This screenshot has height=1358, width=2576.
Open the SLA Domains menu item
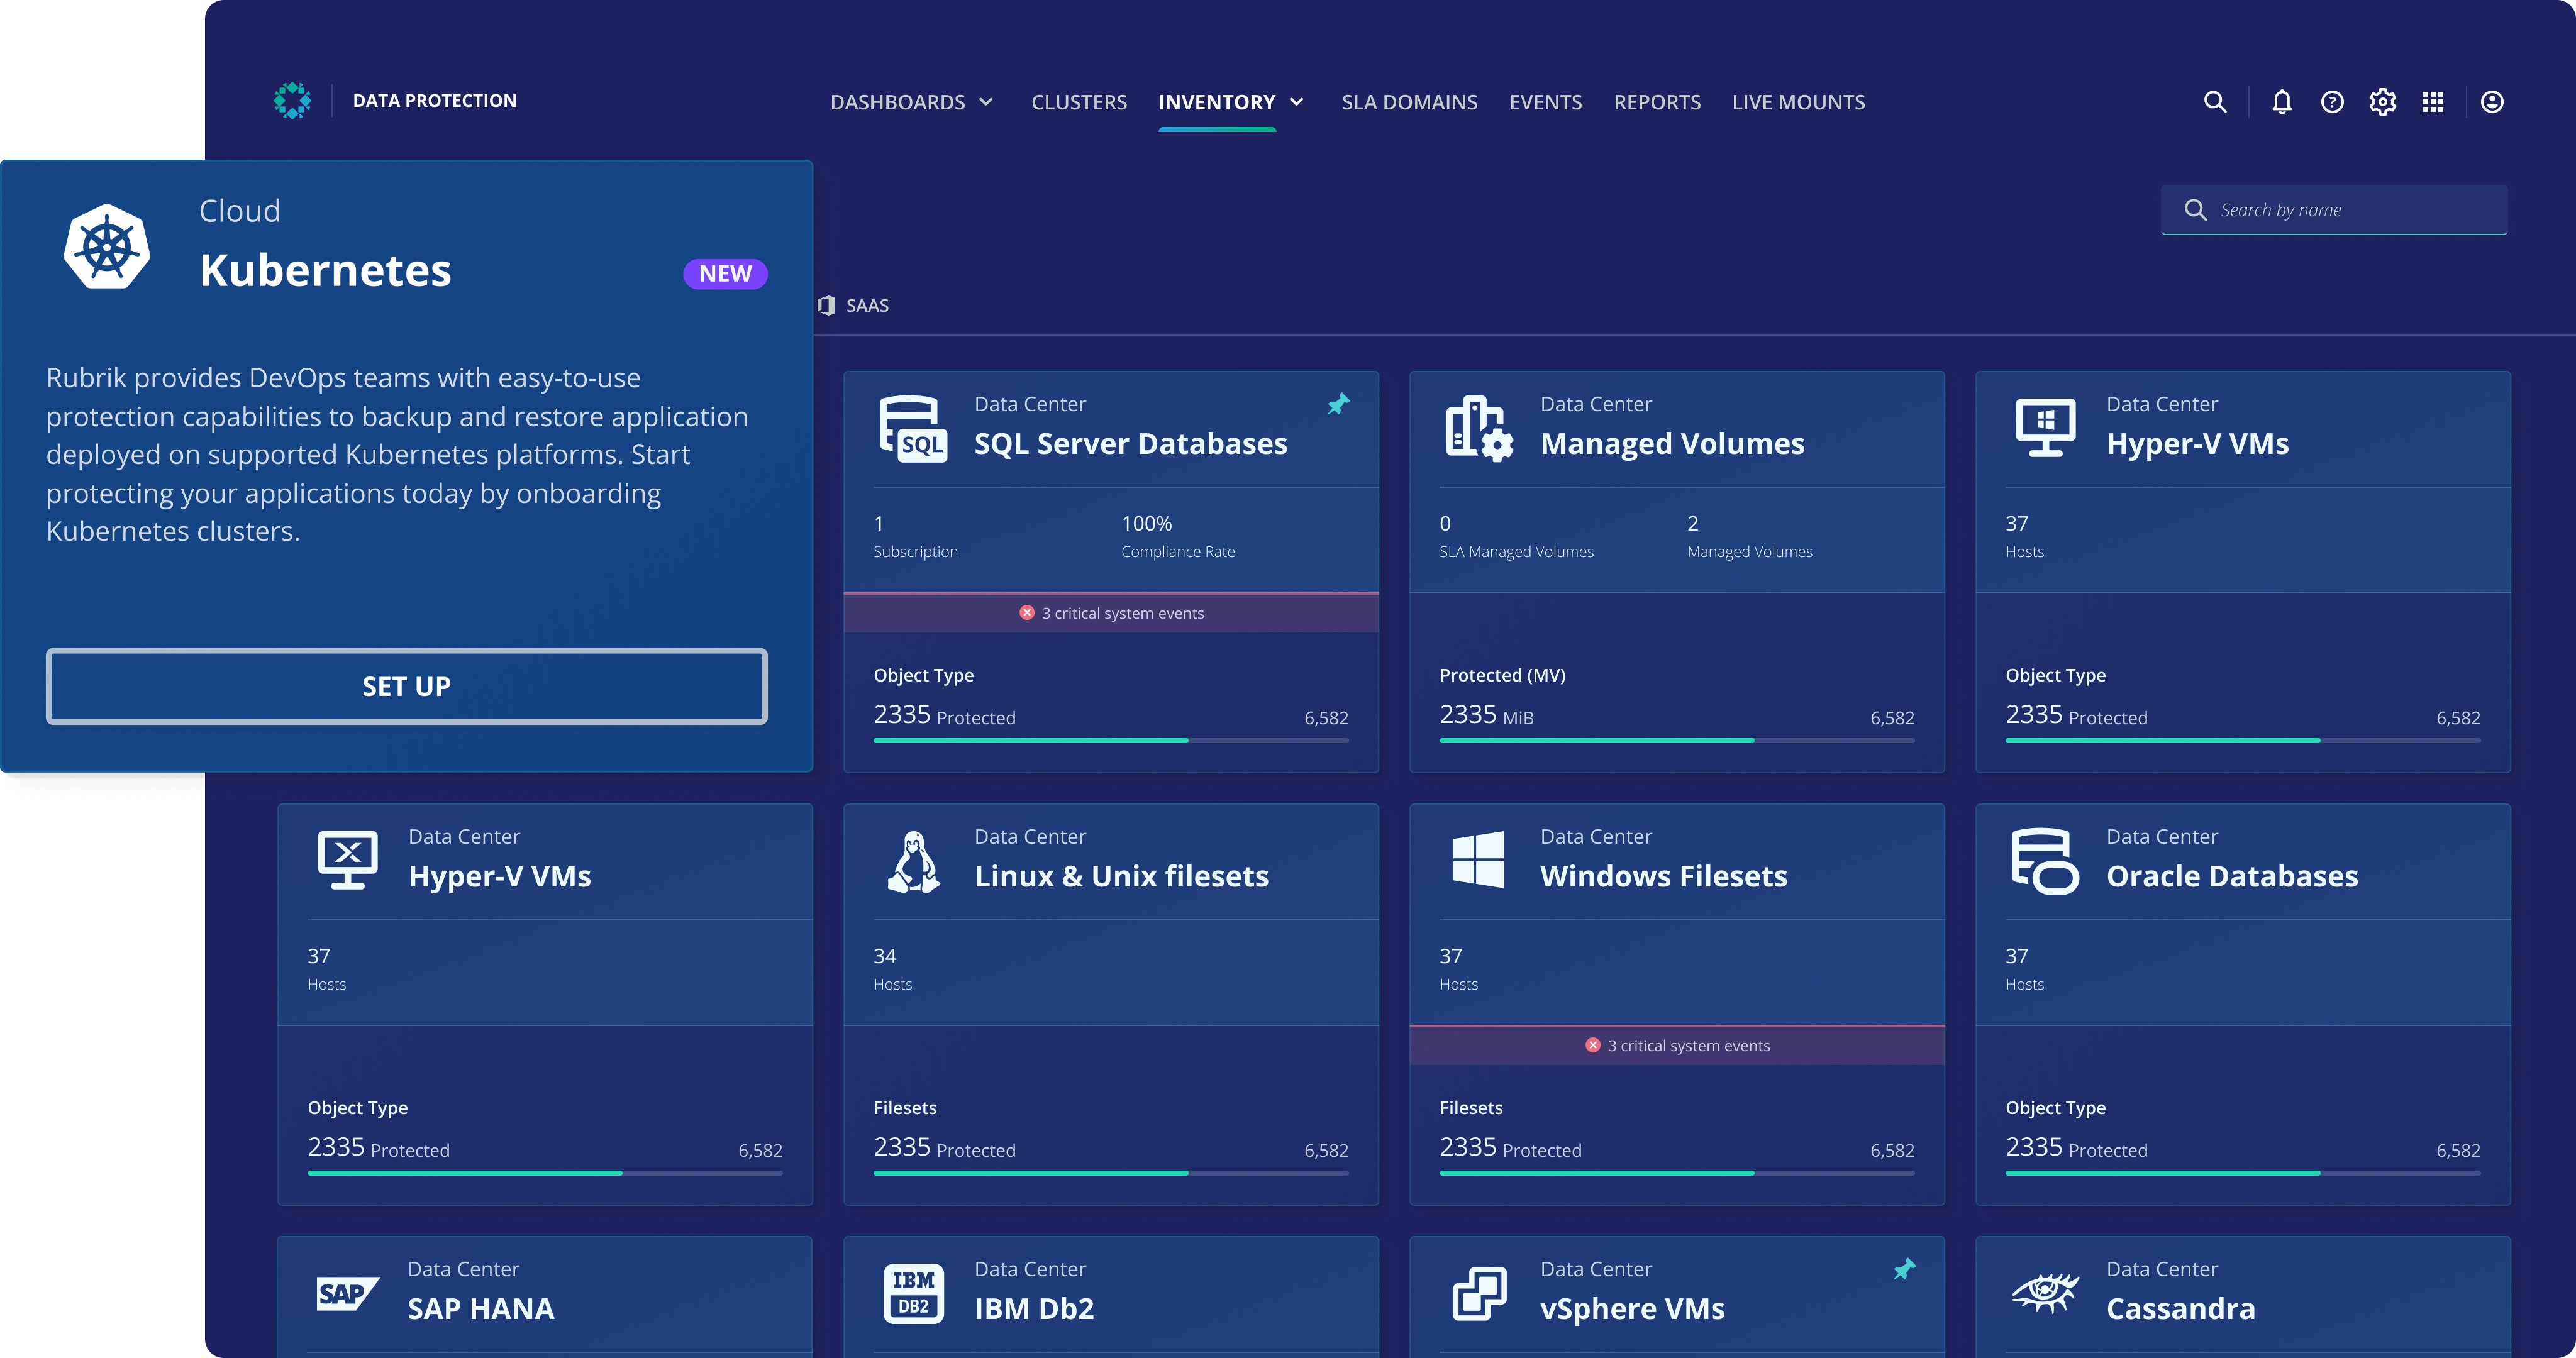tap(1409, 102)
